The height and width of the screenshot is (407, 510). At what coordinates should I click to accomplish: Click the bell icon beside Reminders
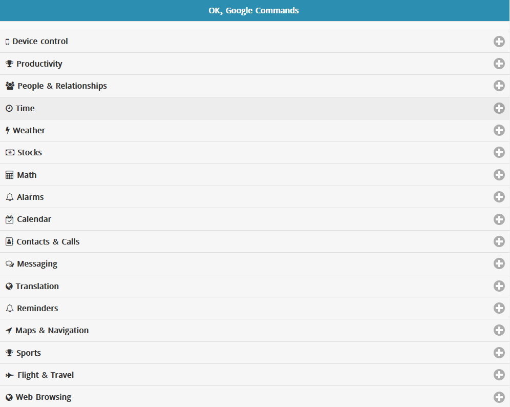10,309
